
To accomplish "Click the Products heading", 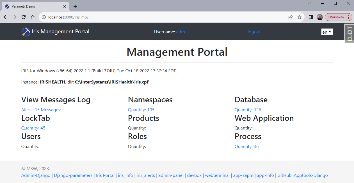I will [143, 118].
